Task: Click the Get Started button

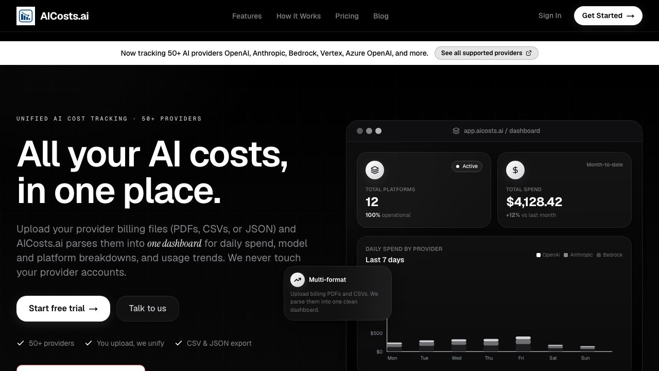Action: [x=608, y=15]
